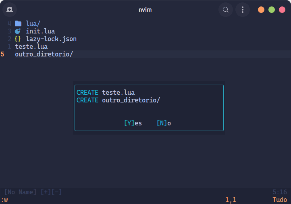Click the blue folder icon next to lua/
291x204 pixels.
[x=18, y=23]
